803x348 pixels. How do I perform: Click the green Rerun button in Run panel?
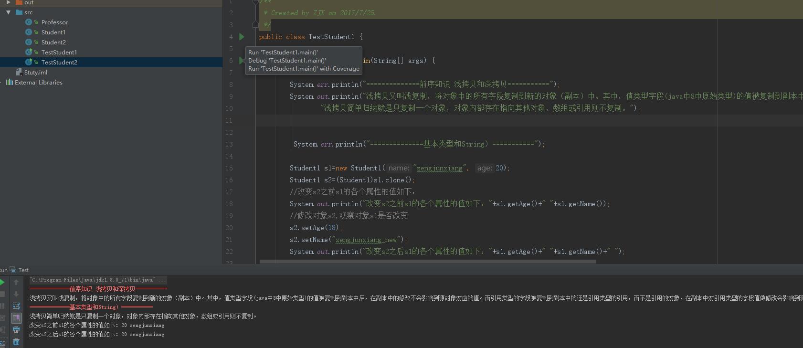[x=2, y=282]
